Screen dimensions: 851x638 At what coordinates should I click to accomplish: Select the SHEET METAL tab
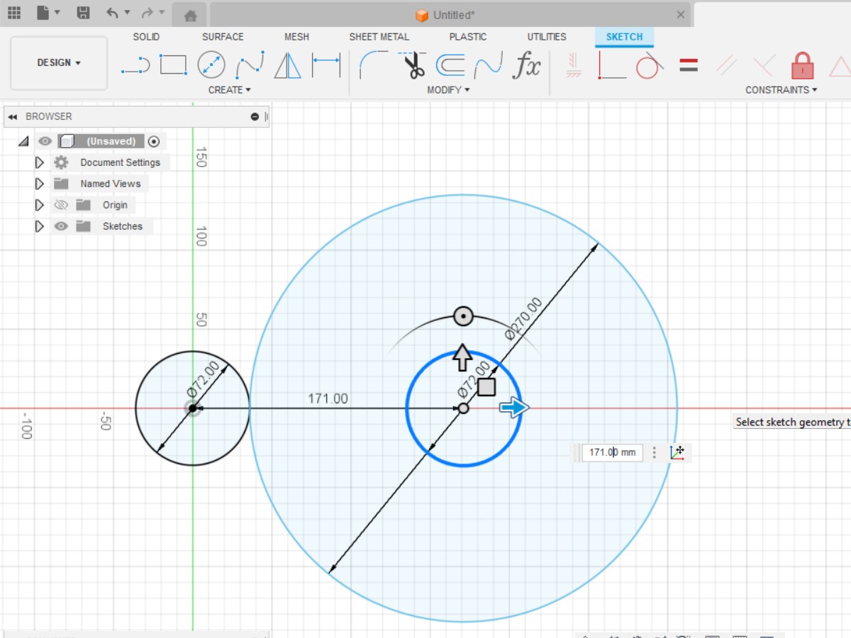379,37
